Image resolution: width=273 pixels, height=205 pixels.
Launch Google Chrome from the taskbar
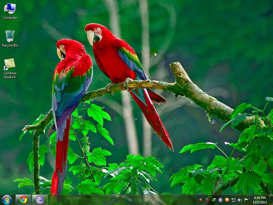(23, 200)
